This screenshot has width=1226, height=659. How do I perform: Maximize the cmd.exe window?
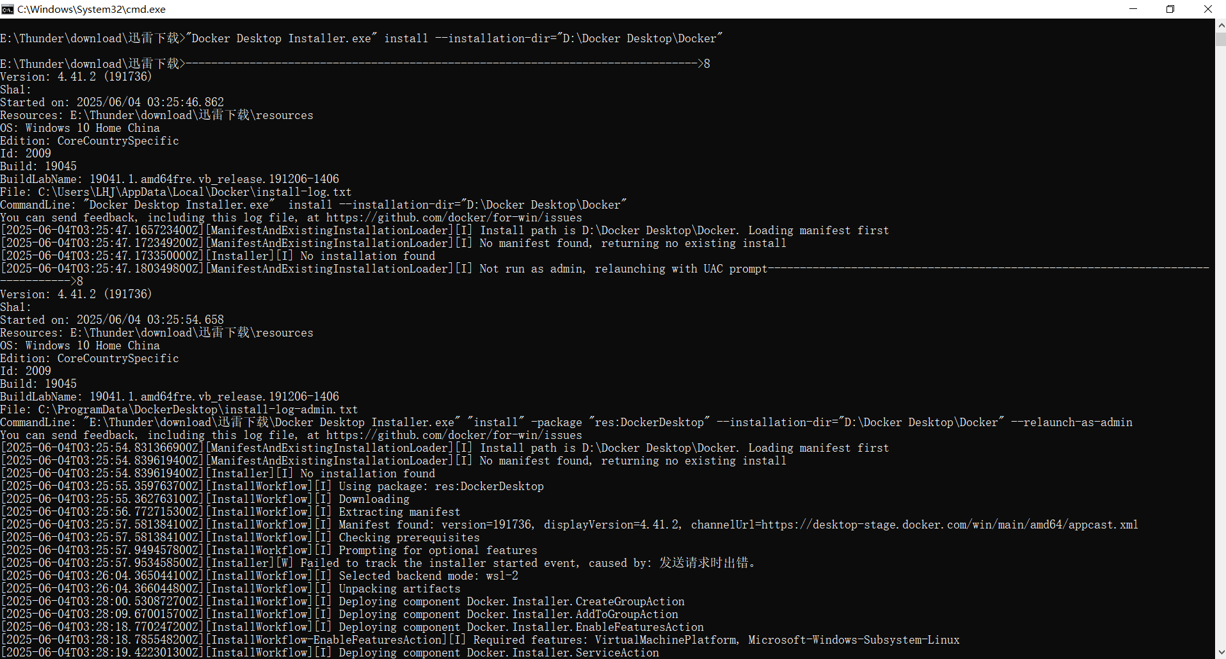coord(1170,9)
